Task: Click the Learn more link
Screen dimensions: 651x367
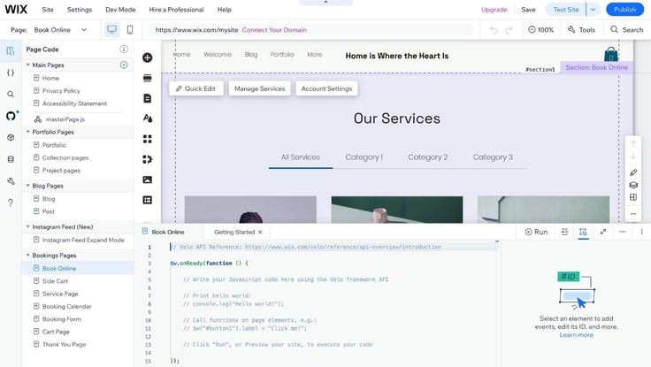Action: [x=576, y=335]
